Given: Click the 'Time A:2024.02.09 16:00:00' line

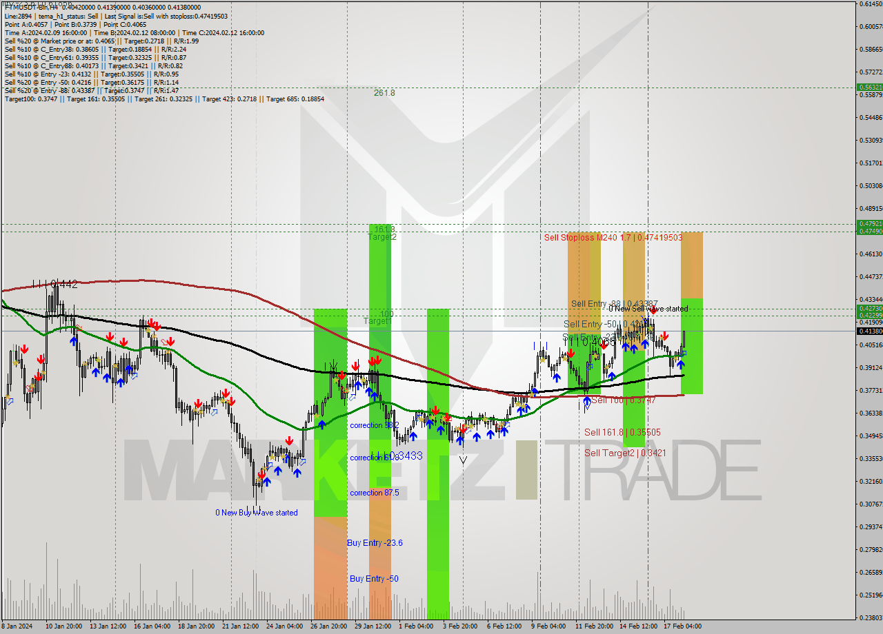Looking at the screenshot, I should (134, 33).
